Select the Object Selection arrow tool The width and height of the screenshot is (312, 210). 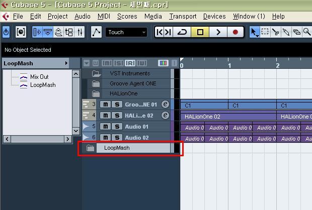pyautogui.click(x=254, y=32)
